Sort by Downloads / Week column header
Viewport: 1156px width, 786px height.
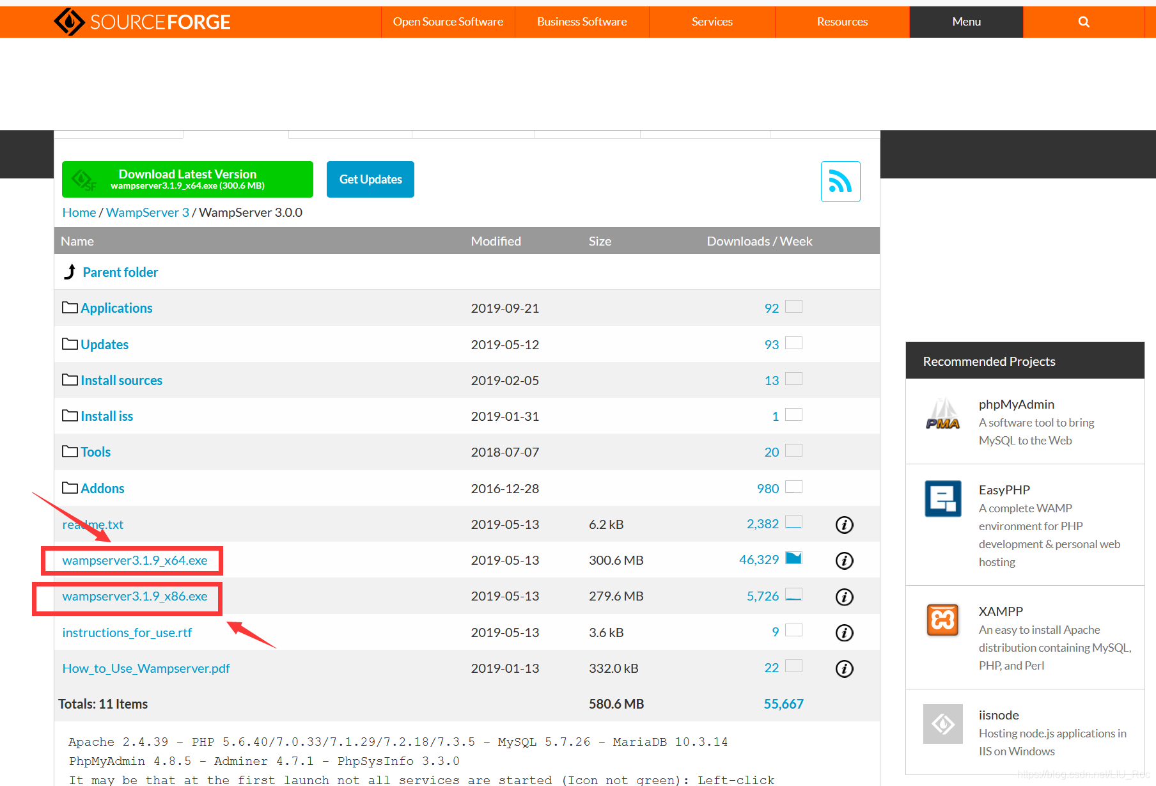click(x=759, y=241)
